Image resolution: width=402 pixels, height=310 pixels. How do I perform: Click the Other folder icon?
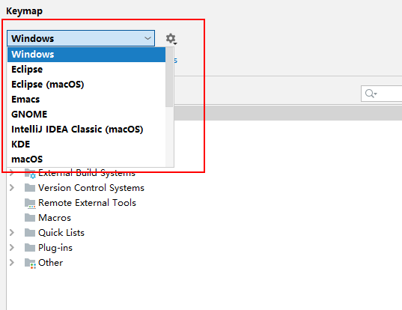tap(30, 263)
